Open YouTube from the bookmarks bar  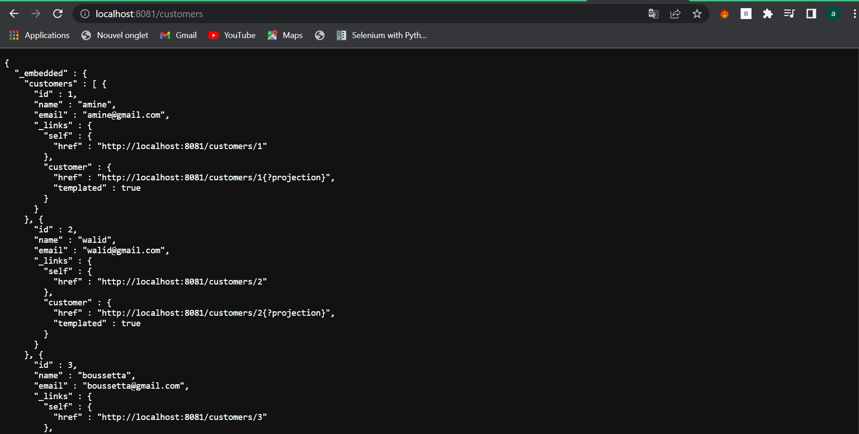tap(232, 35)
